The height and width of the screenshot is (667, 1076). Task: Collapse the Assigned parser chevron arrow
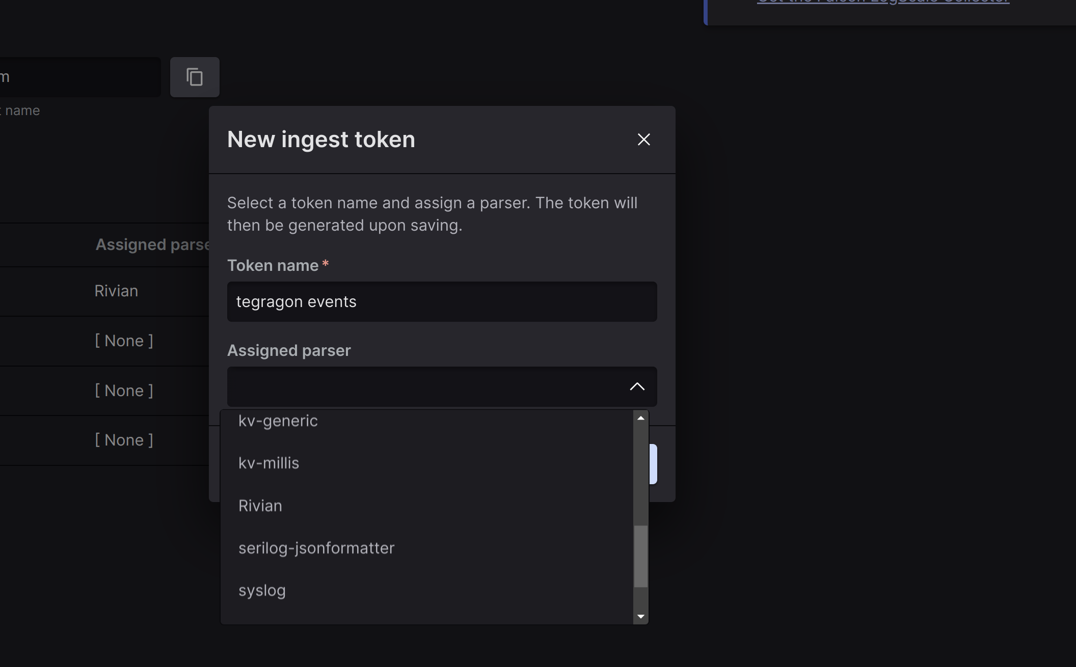(637, 386)
